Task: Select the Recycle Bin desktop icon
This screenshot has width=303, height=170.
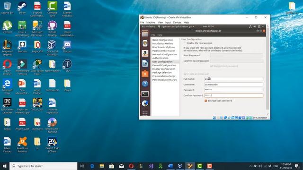Action: [8, 8]
